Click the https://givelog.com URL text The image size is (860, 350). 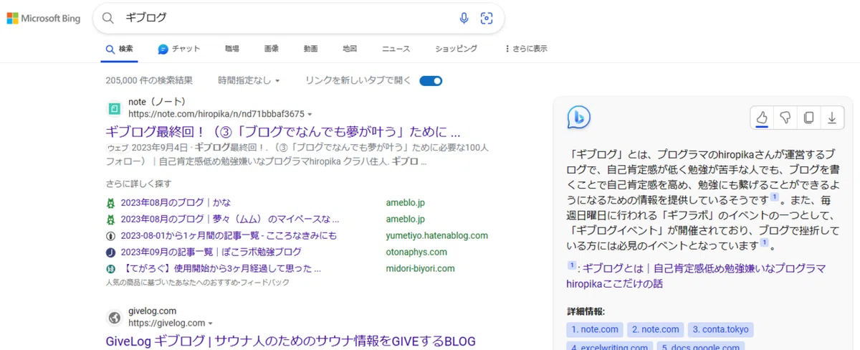click(x=166, y=323)
